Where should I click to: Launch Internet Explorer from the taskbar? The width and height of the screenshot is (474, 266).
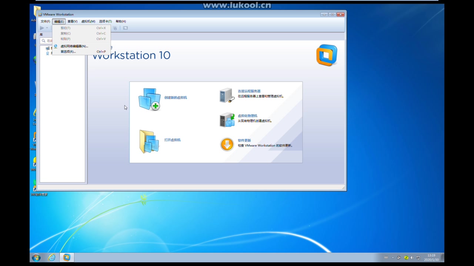coord(51,258)
